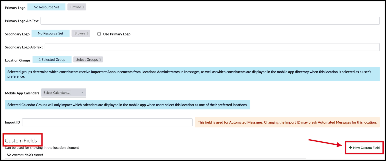Click Browse button for Secondary Logo
This screenshot has width=386, height=161.
click(81, 33)
